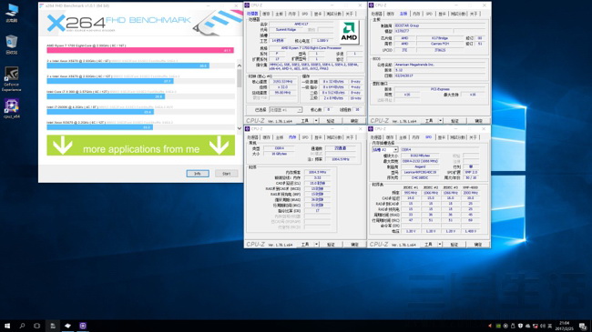Click the Info button in x264 benchmark
Screen dimensions: 592x332
(198, 174)
